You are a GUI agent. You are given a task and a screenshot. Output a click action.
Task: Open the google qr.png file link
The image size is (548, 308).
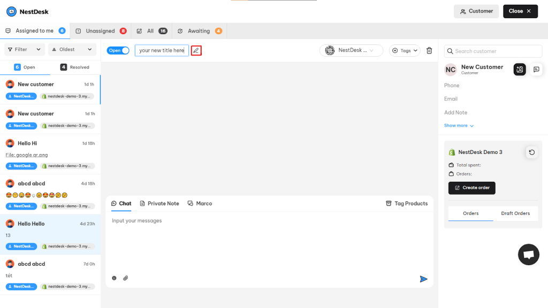[x=27, y=155]
